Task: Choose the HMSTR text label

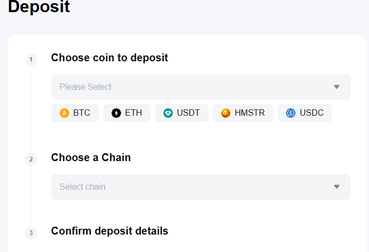Action: pyautogui.click(x=250, y=113)
